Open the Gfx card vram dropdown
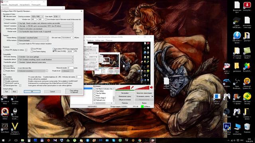 coord(67,38)
